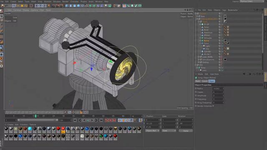
Task: Select the Move tool in top toolbar
Action: (18, 5)
